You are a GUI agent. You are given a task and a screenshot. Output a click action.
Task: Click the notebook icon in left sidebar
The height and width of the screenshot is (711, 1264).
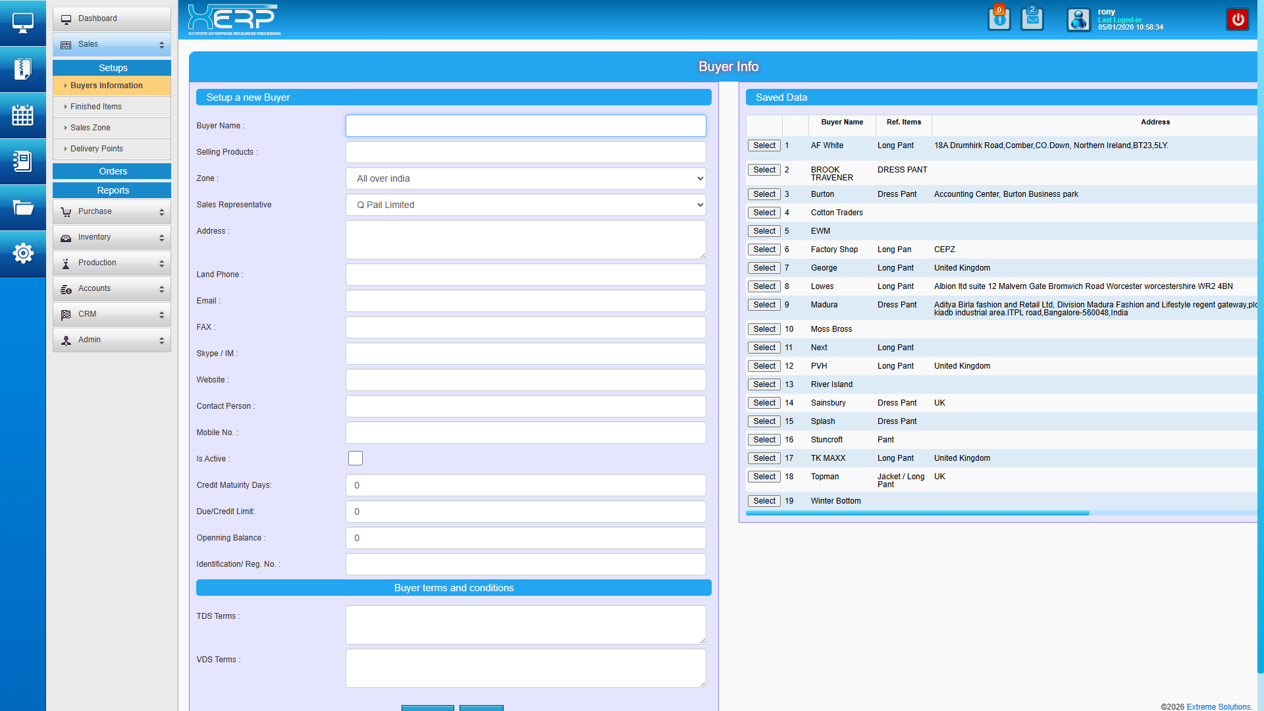pyautogui.click(x=22, y=161)
